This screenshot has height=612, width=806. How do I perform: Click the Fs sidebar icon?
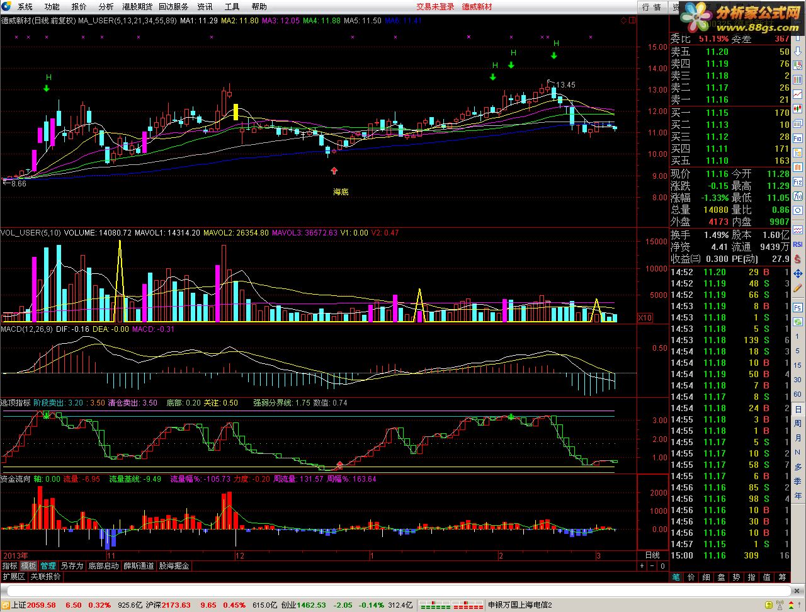coord(798,307)
